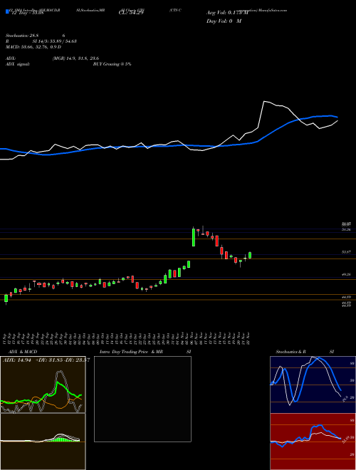This screenshot has width=356, height=470.
Task: Select the 'Avg Vol: 0.173 M' reading
Action: [227, 13]
